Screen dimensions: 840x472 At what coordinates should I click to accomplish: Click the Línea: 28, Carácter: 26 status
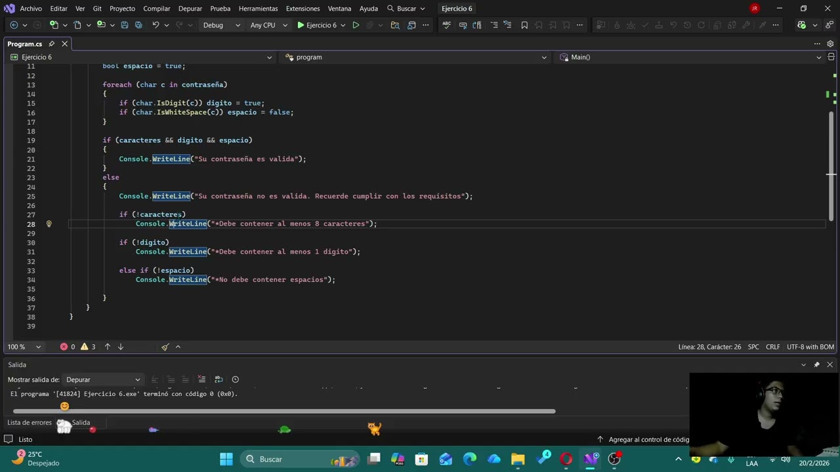pyautogui.click(x=709, y=347)
